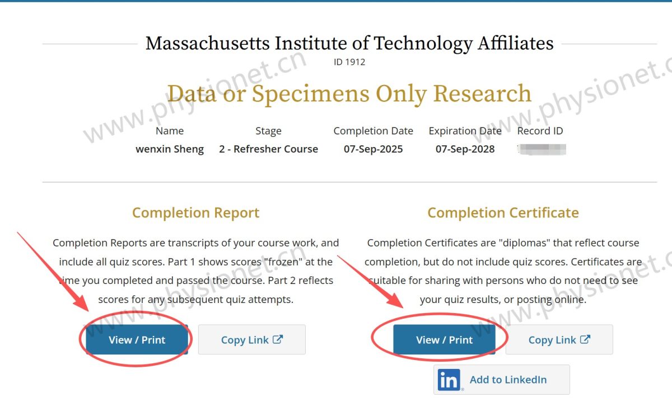Screen dimensions: 672x412
Task: Click expiration date 07-Sep-2028
Action: point(465,149)
